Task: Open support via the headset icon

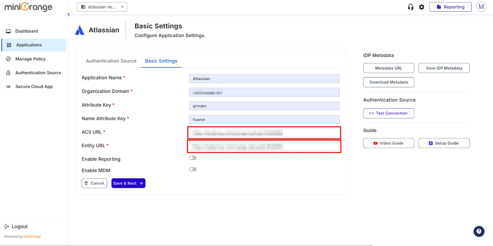Action: pos(410,7)
